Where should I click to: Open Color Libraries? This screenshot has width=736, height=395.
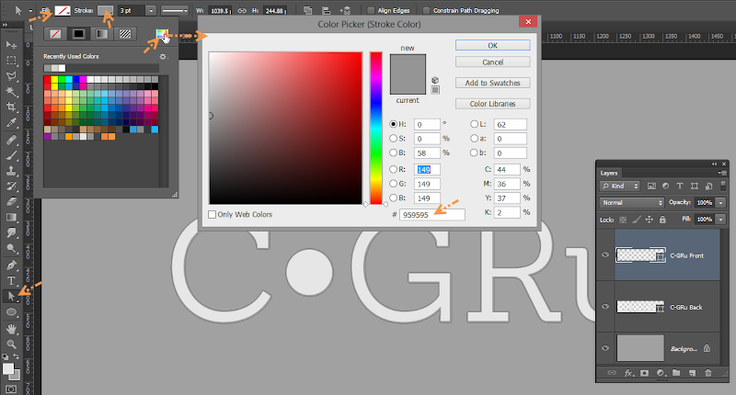point(492,104)
